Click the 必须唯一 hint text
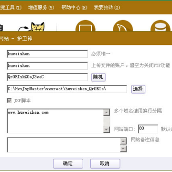Image resolution: width=172 pixels, height=172 pixels. pyautogui.click(x=101, y=54)
